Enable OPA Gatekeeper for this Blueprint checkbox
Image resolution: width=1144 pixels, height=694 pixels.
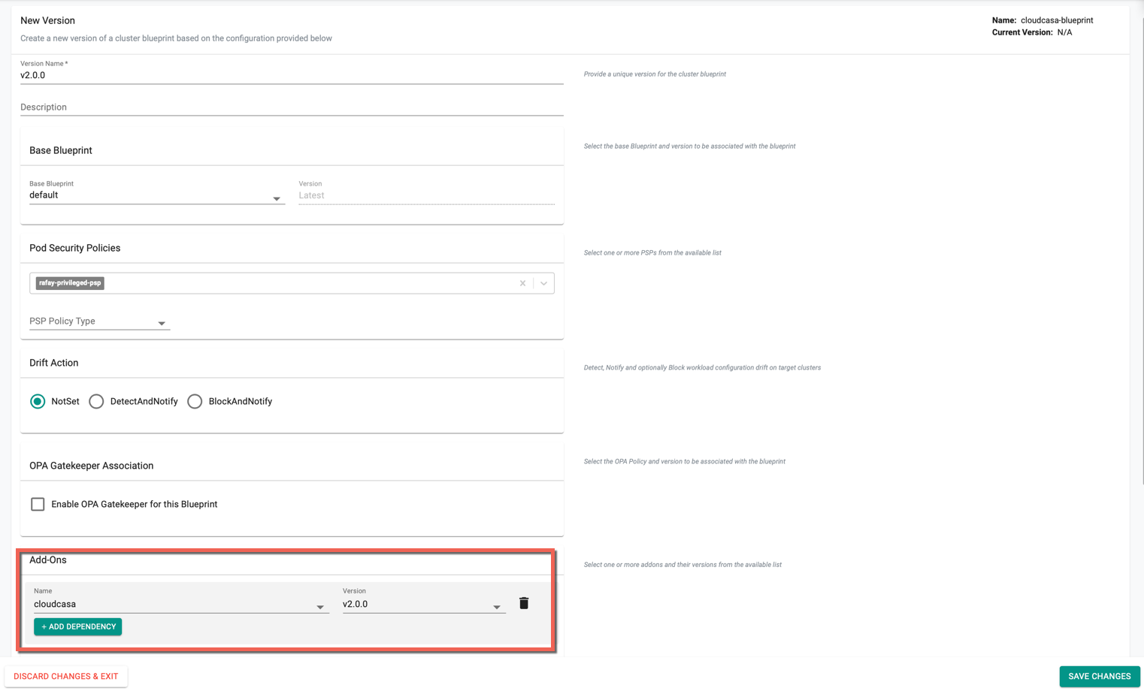38,504
